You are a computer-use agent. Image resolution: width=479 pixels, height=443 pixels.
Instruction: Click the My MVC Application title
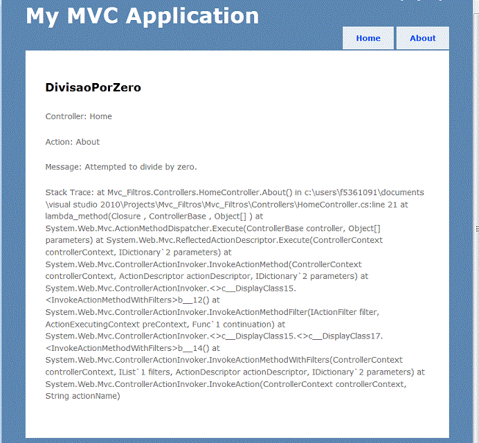tap(143, 16)
